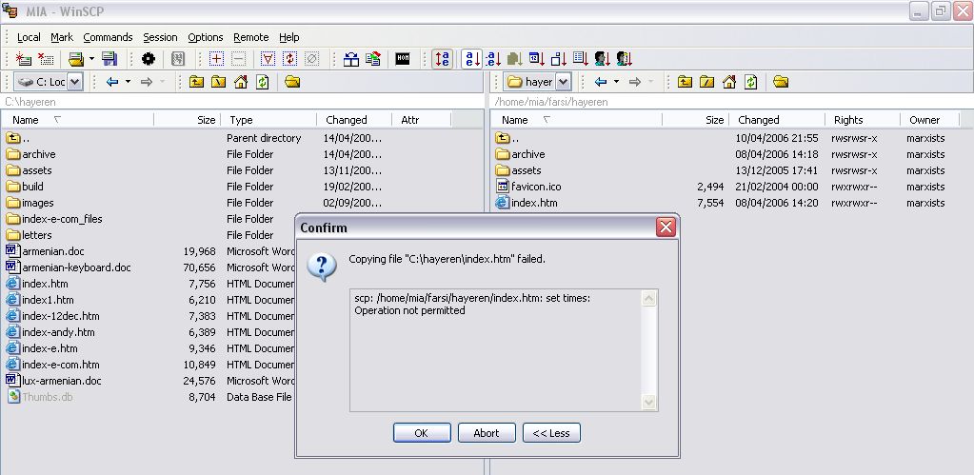Click local panel back arrow
The image size is (974, 475).
pyautogui.click(x=112, y=82)
